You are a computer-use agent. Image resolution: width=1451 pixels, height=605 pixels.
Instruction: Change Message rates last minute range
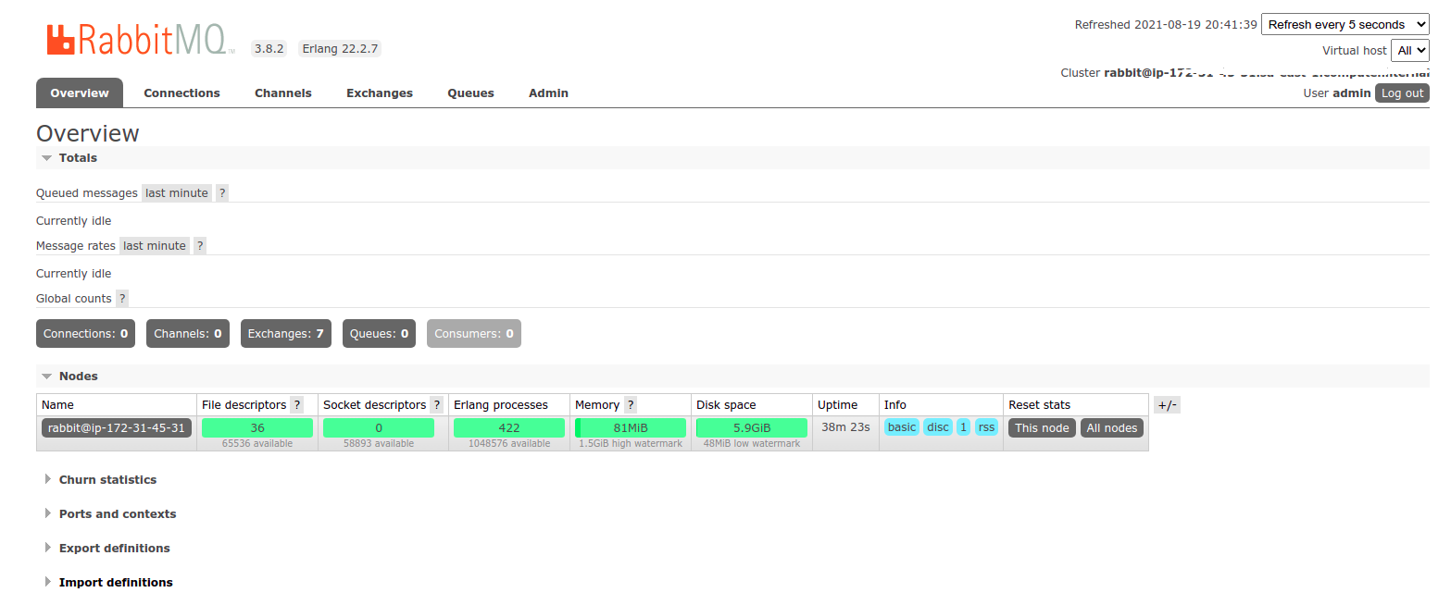(x=155, y=246)
